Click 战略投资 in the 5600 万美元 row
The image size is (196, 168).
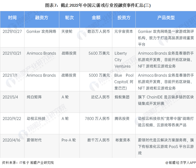click(x=69, y=53)
